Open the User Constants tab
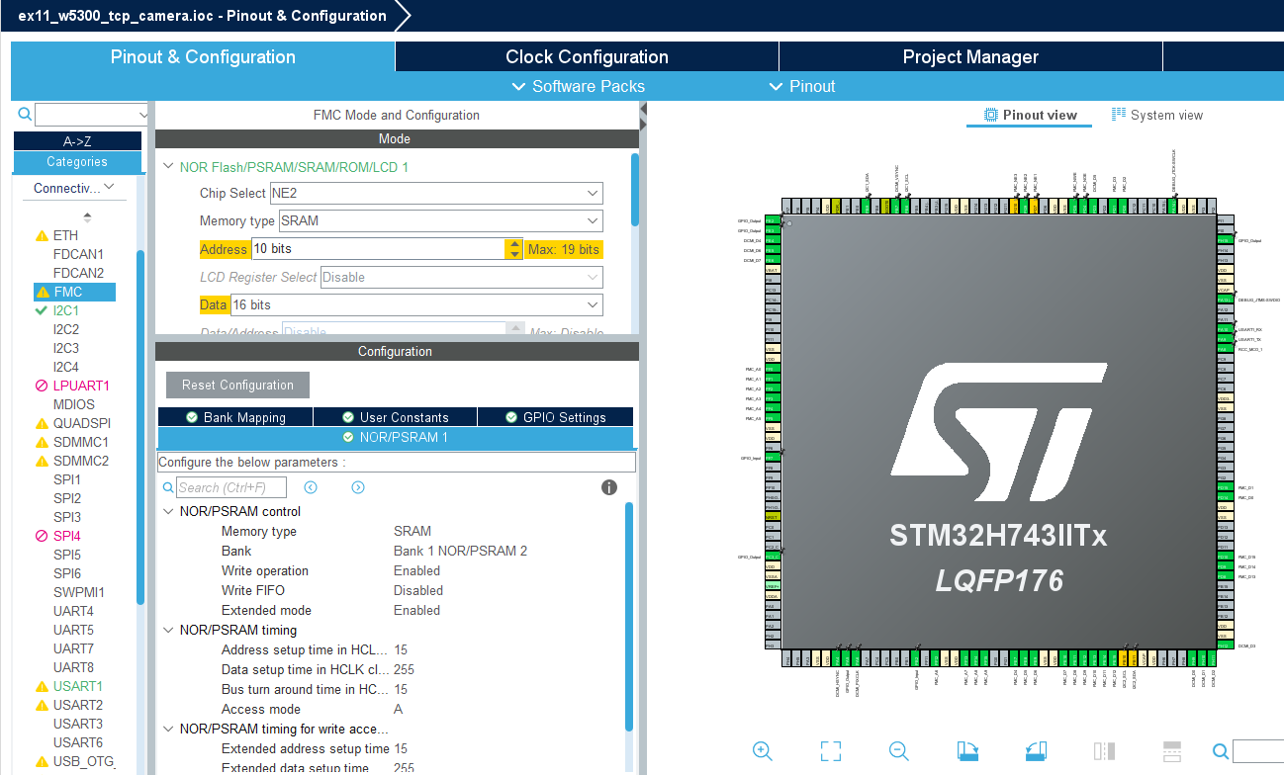Screen dimensions: 1284x775 coord(395,417)
